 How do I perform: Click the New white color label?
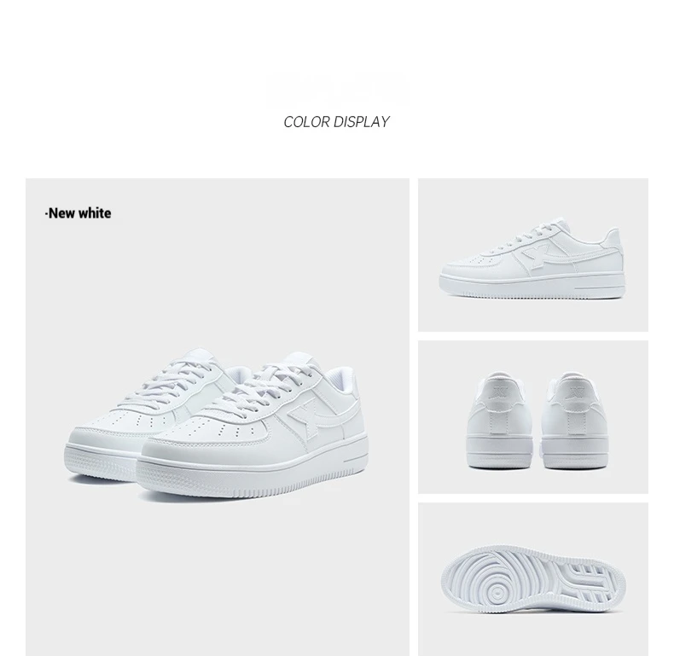click(78, 212)
